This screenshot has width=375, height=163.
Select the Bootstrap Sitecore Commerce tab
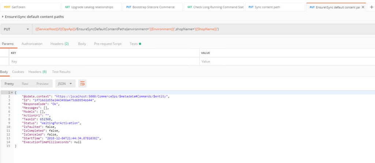pyautogui.click(x=152, y=7)
